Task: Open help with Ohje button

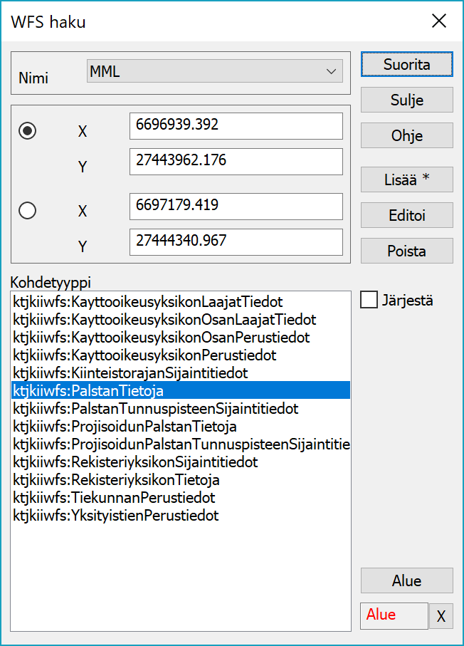Action: (x=406, y=135)
